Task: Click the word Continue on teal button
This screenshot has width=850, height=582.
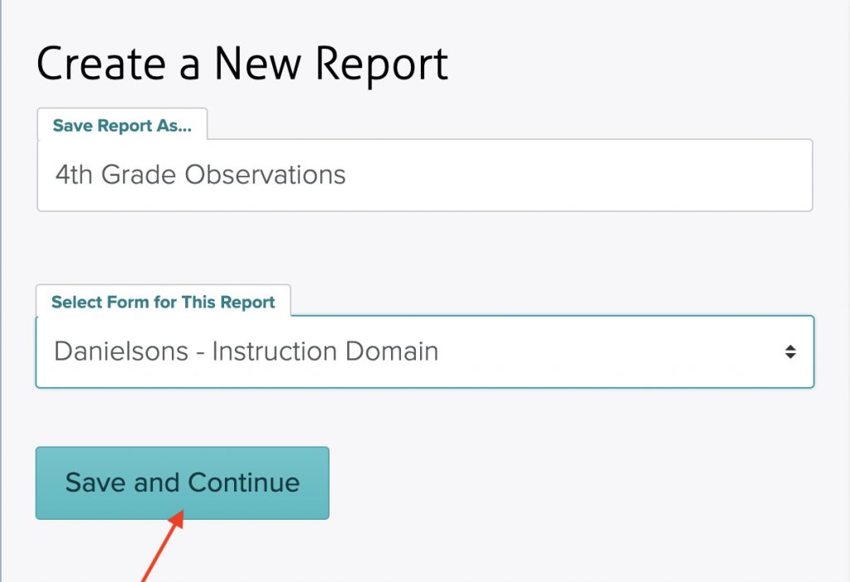Action: coord(243,483)
